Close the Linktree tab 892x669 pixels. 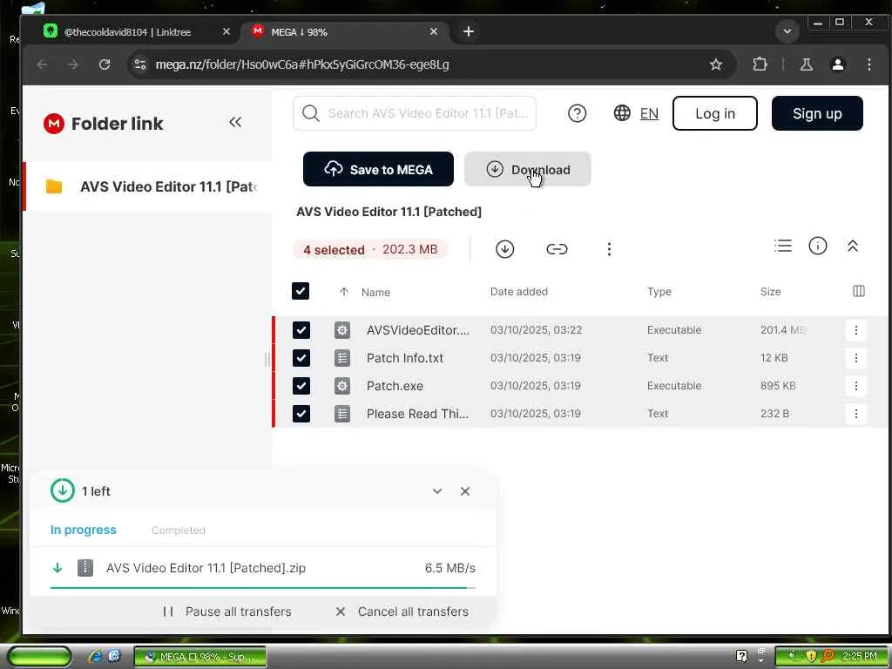click(226, 32)
